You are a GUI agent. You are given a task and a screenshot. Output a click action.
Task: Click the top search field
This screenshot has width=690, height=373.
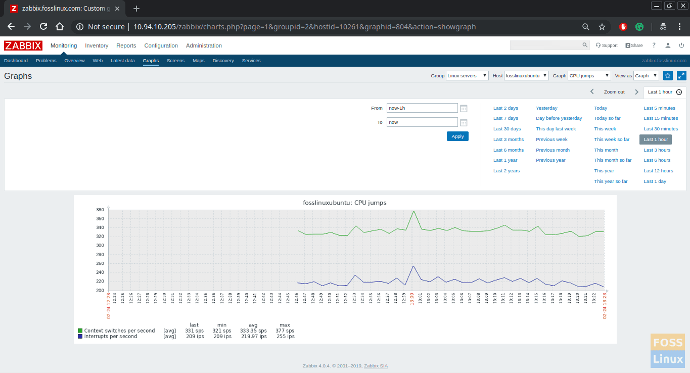click(x=546, y=45)
